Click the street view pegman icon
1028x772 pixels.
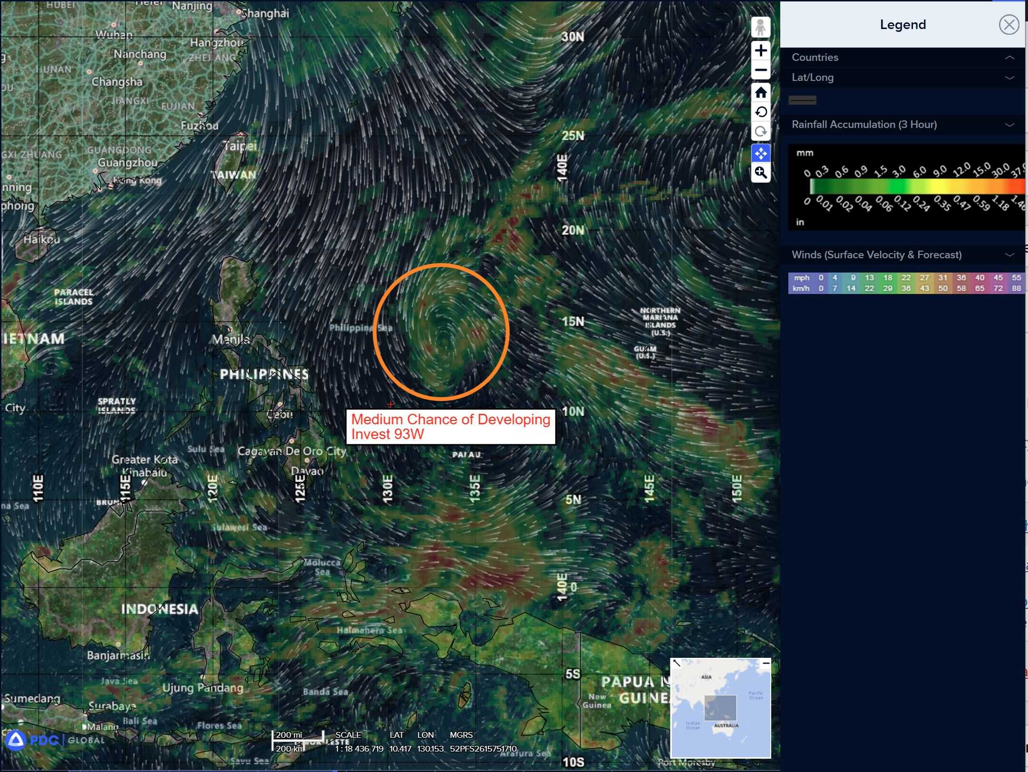(x=760, y=27)
